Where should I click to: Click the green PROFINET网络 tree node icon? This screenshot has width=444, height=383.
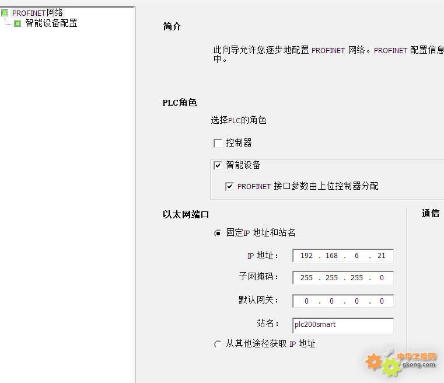tap(5, 13)
